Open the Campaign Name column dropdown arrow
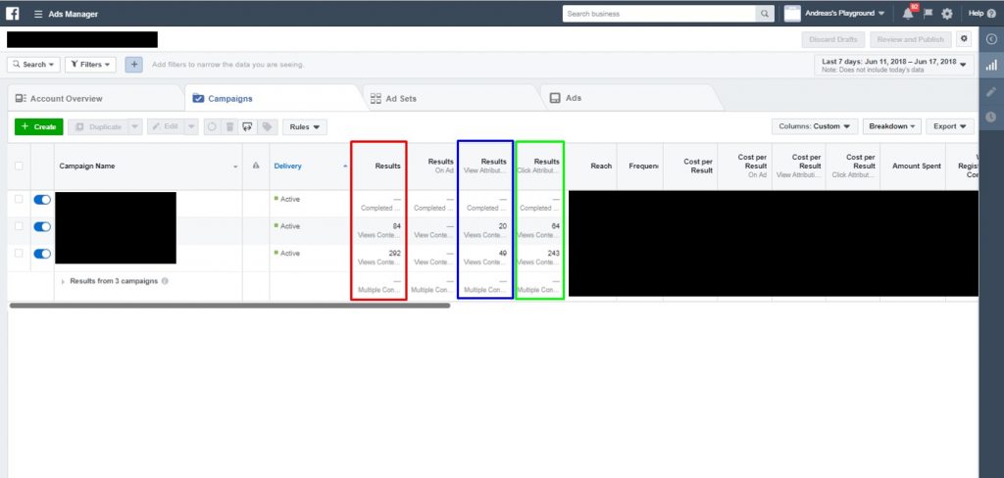Viewport: 1004px width, 478px height. pos(235,167)
